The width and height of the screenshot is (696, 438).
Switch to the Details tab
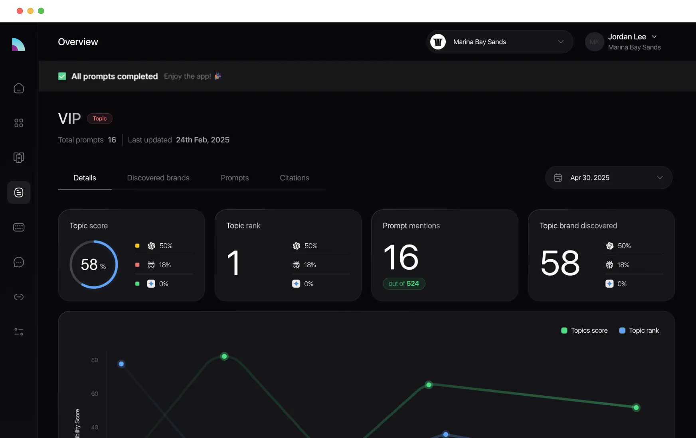pos(85,178)
